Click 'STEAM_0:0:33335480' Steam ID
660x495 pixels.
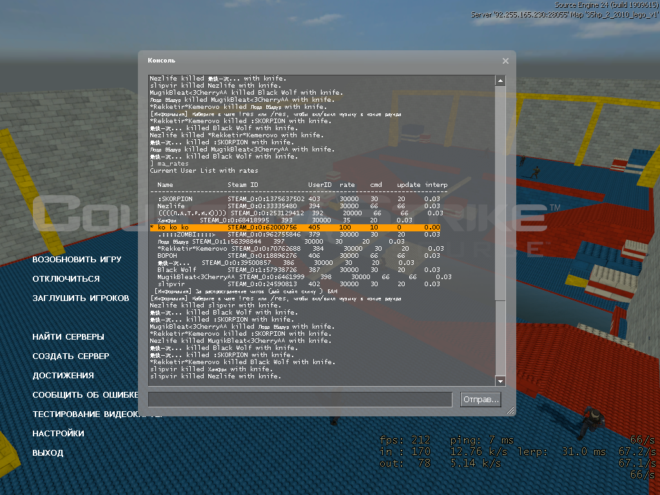pyautogui.click(x=262, y=206)
